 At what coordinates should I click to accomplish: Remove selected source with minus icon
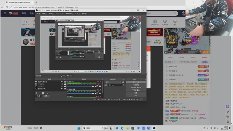[x=40, y=93]
